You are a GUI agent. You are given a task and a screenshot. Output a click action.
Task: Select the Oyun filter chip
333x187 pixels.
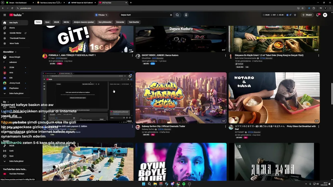pos(47,22)
